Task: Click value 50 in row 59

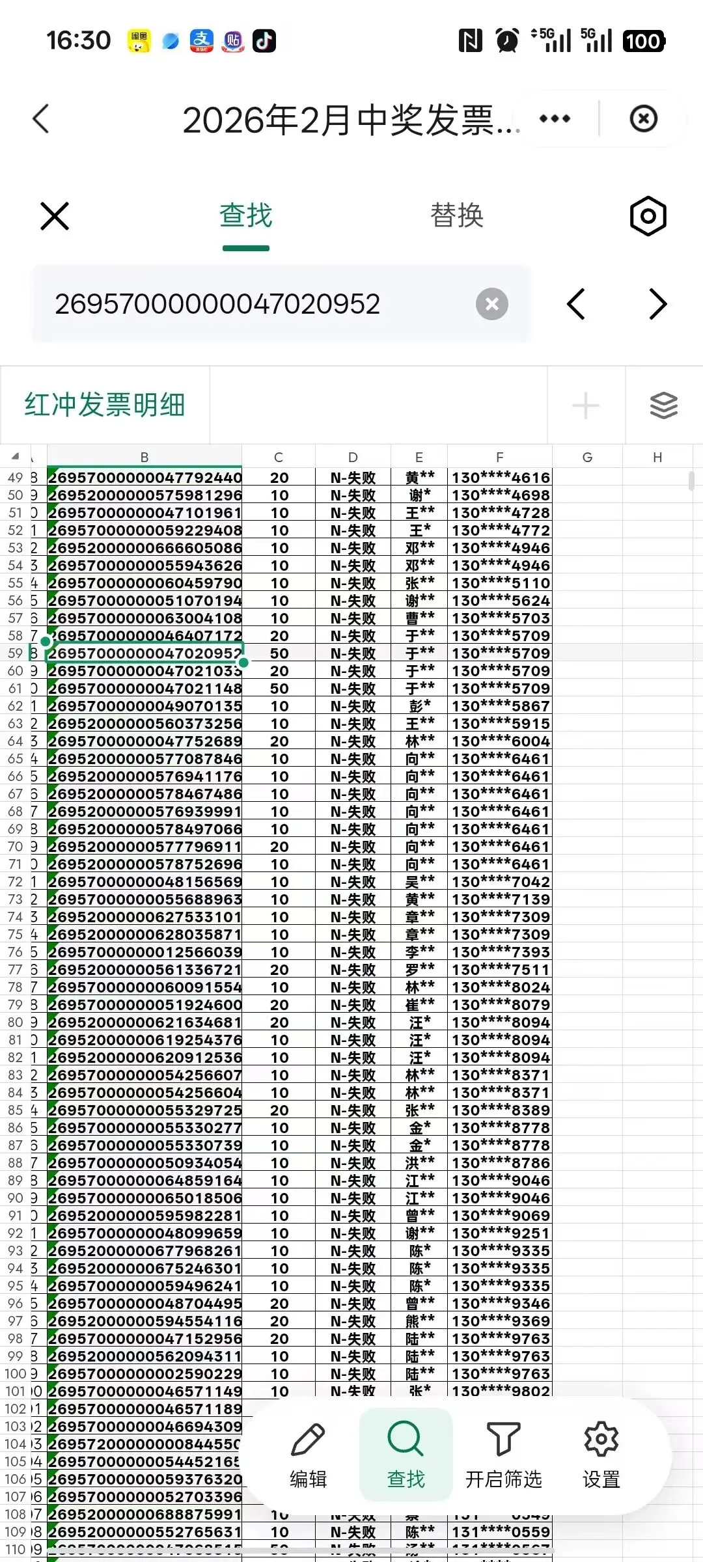Action: (279, 653)
